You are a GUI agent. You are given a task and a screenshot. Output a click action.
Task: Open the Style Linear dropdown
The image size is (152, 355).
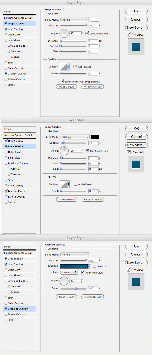pos(69,273)
